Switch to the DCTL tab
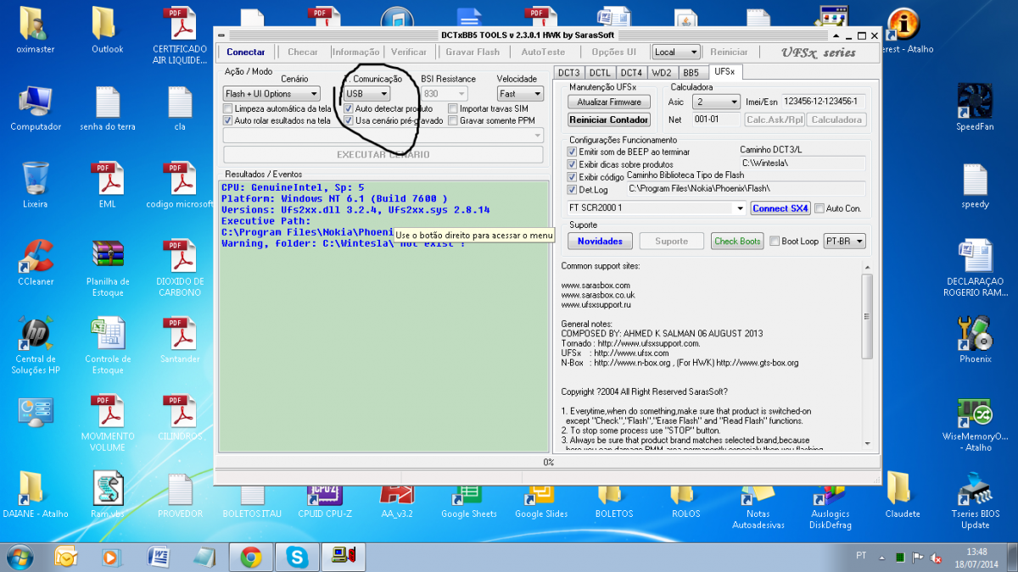Image resolution: width=1018 pixels, height=572 pixels. 600,73
